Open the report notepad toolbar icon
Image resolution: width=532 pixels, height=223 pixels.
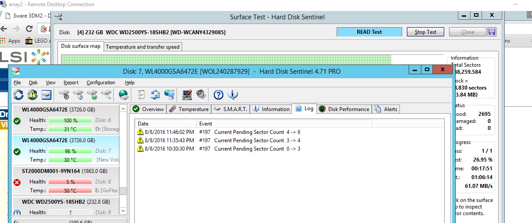tap(141, 94)
